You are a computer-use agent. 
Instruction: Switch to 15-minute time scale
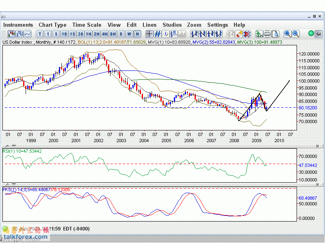[72, 34]
